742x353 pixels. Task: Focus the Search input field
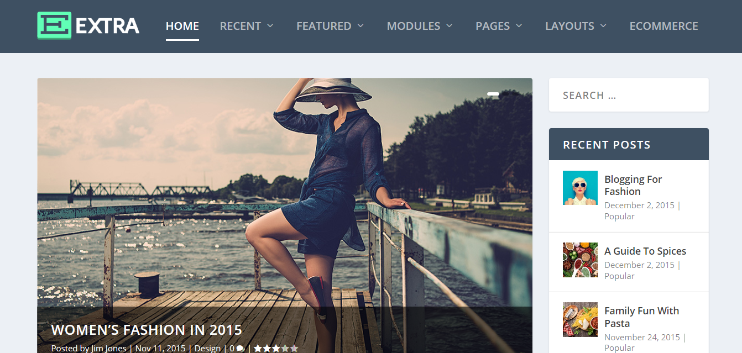[628, 95]
